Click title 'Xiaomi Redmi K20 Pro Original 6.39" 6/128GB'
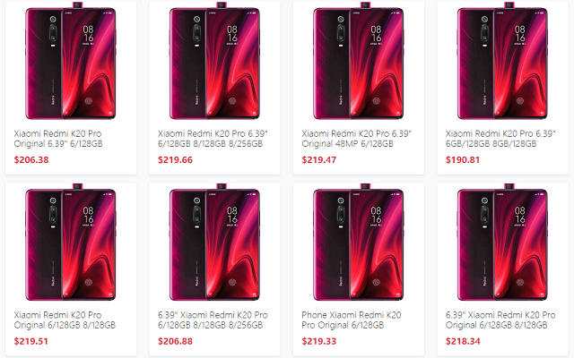 [x=58, y=139]
